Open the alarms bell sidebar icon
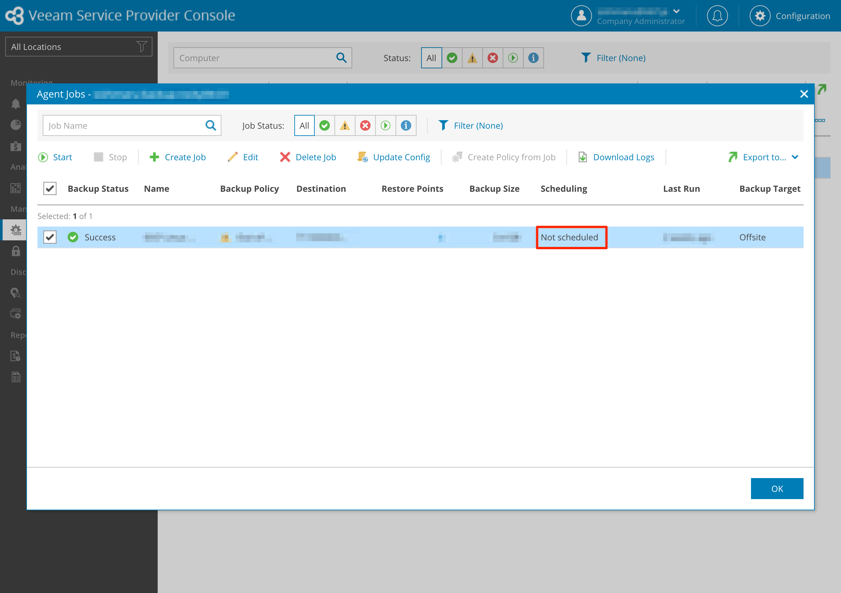 coord(15,104)
